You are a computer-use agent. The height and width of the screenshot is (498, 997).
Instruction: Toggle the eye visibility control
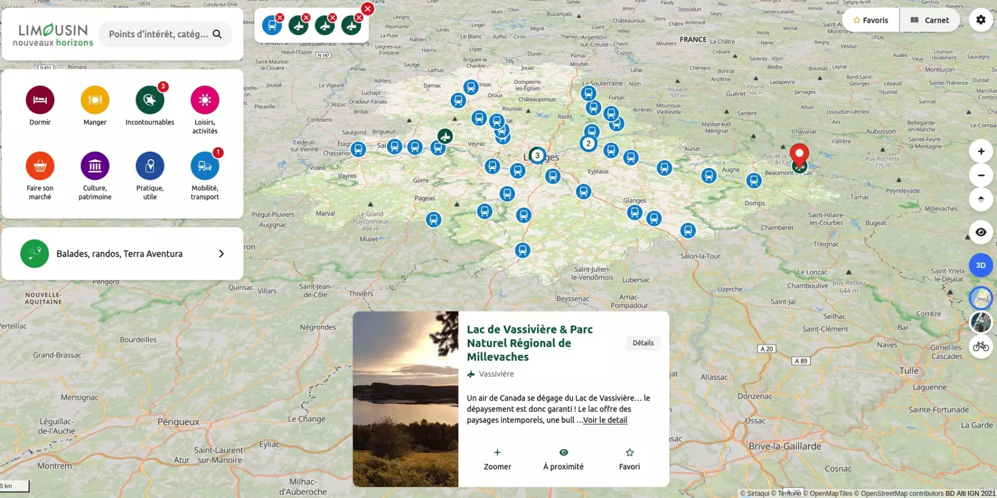pos(981,232)
